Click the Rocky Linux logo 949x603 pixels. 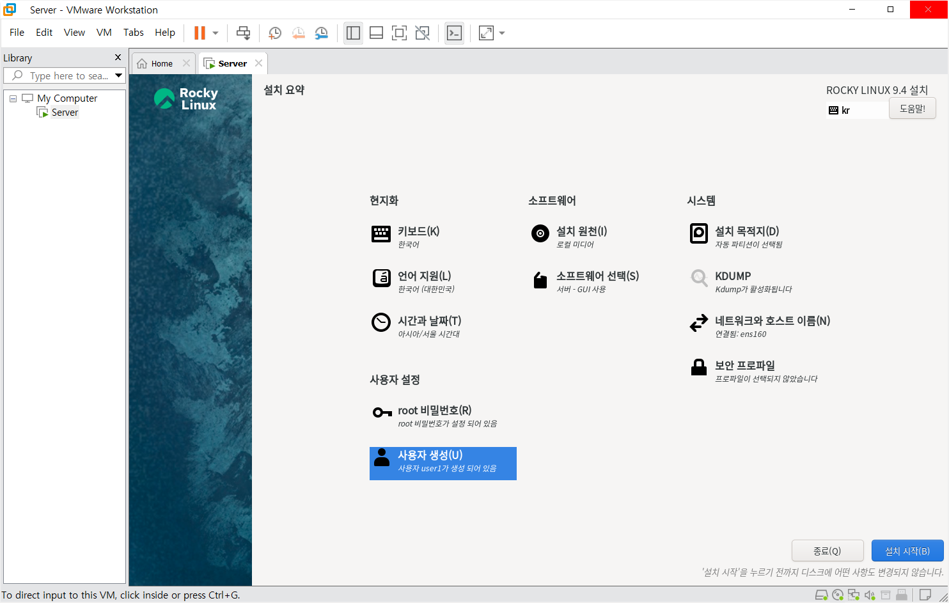[x=185, y=98]
